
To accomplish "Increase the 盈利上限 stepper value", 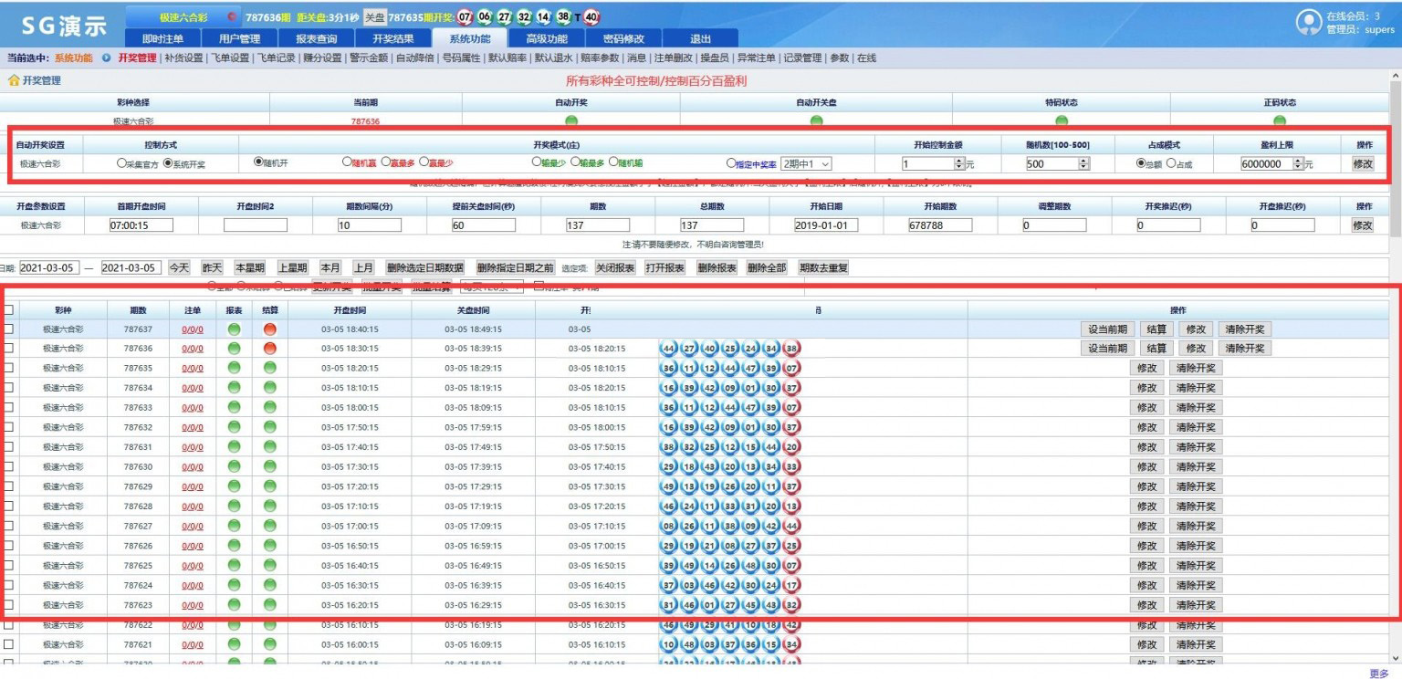I will point(1298,161).
